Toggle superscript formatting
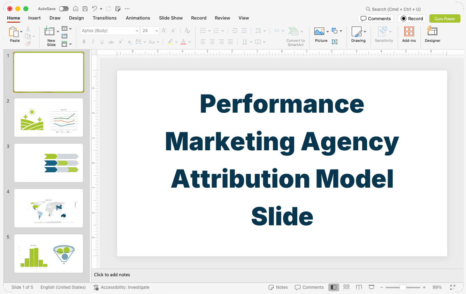The image size is (466, 294). click(x=121, y=42)
